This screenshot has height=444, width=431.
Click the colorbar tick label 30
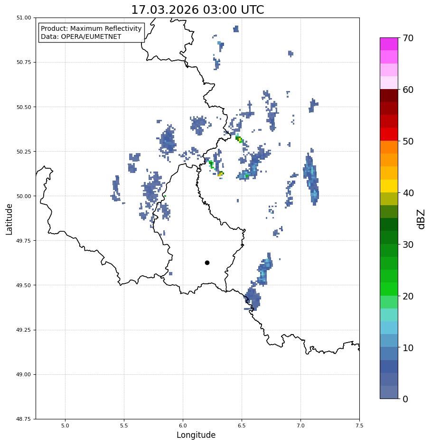tap(408, 245)
